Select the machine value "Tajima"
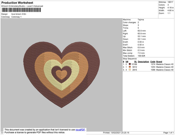Screen dimensions: 175x135 141,19
